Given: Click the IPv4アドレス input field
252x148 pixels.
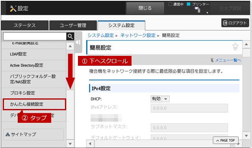Looking at the screenshot, I should (x=189, y=108).
